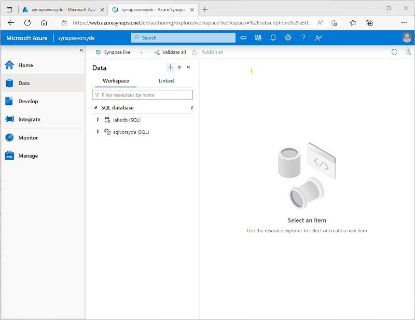415x320 pixels.
Task: Open a new browser tab
Action: click(205, 10)
